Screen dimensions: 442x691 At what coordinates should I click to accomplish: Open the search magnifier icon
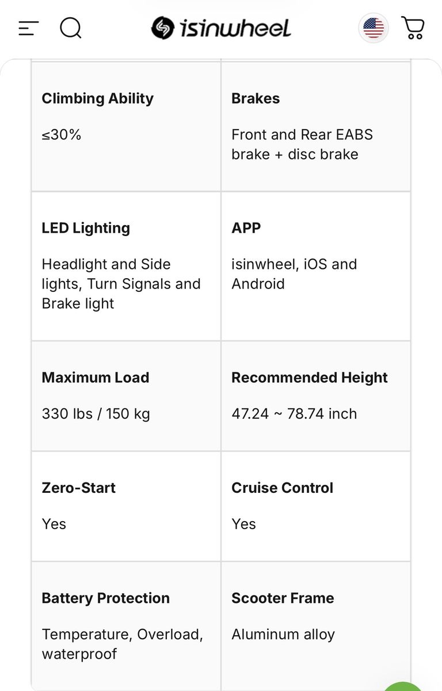coord(70,28)
